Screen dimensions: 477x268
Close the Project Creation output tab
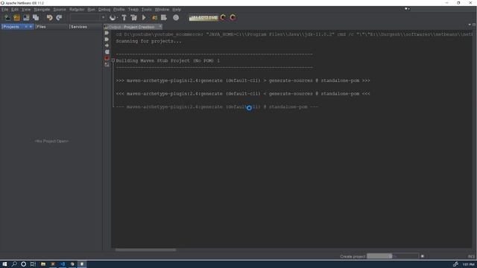point(160,27)
